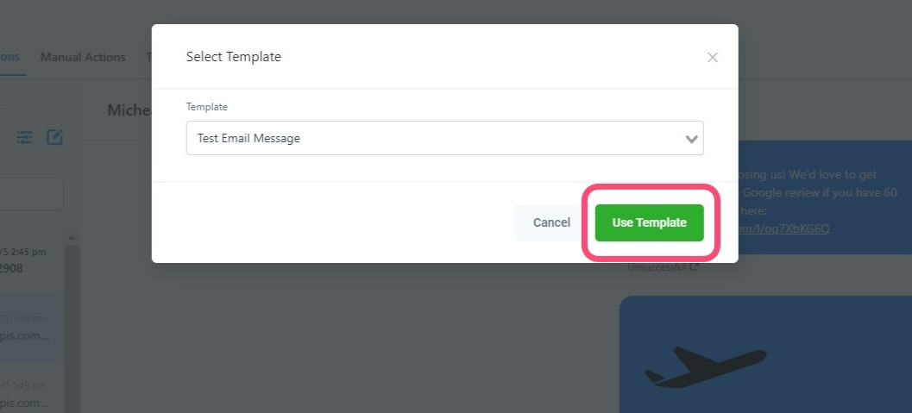The image size is (912, 413).
Task: Click the airplane image in the message
Action: 705,367
